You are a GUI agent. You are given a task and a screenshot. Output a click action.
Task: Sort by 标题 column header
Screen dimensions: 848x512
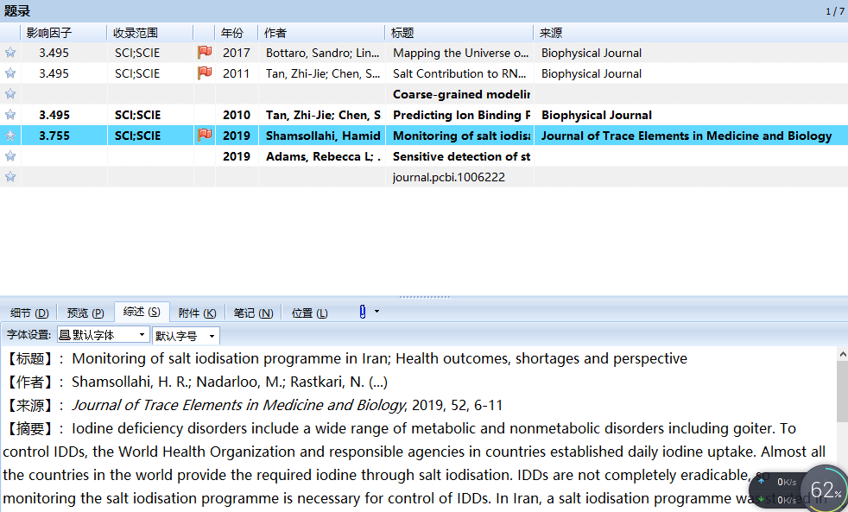pyautogui.click(x=459, y=33)
